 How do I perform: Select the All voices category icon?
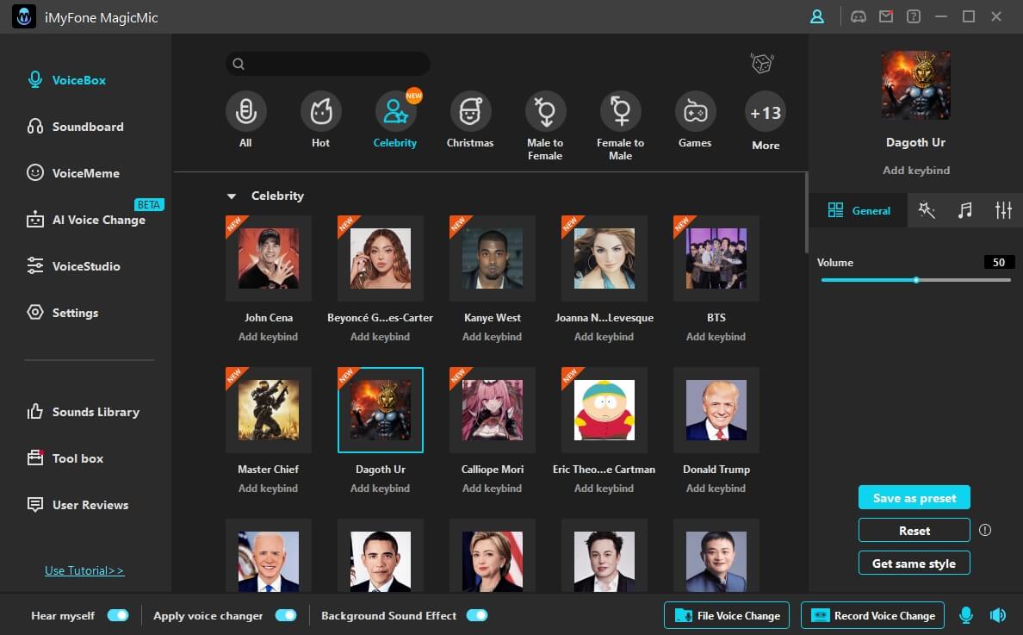pyautogui.click(x=246, y=112)
